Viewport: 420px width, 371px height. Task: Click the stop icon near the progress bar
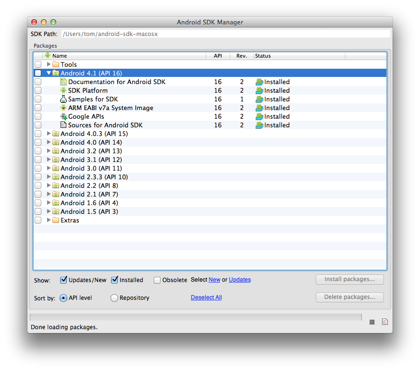[x=371, y=322]
